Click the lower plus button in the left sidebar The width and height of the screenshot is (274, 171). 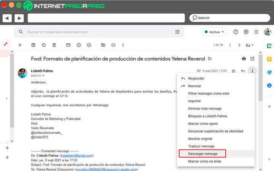coord(7,157)
